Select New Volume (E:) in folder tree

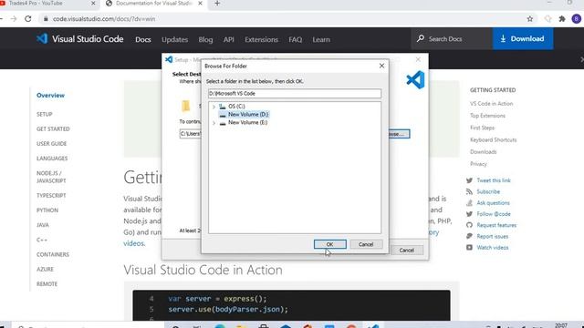(x=247, y=122)
